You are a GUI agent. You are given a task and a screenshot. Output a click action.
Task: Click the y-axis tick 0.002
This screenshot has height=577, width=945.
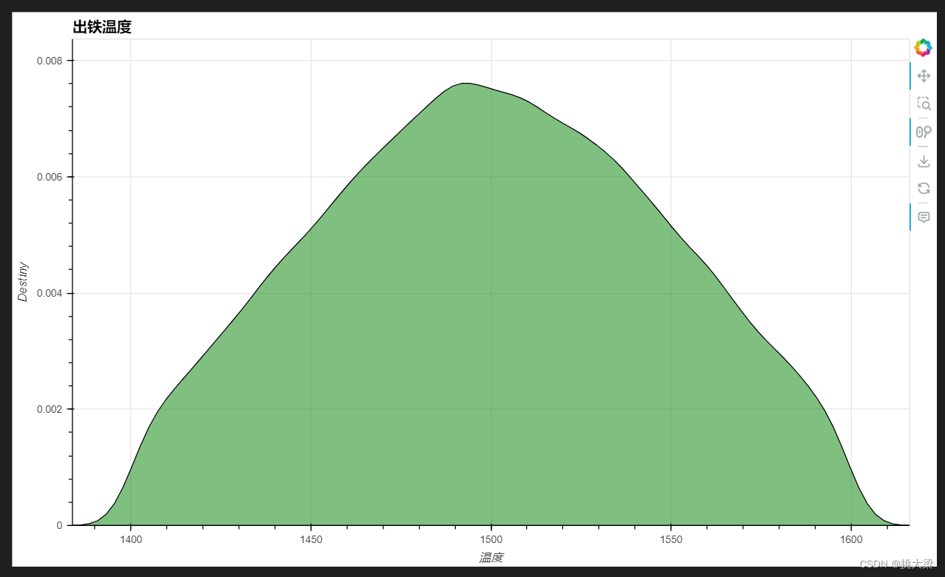pos(50,409)
